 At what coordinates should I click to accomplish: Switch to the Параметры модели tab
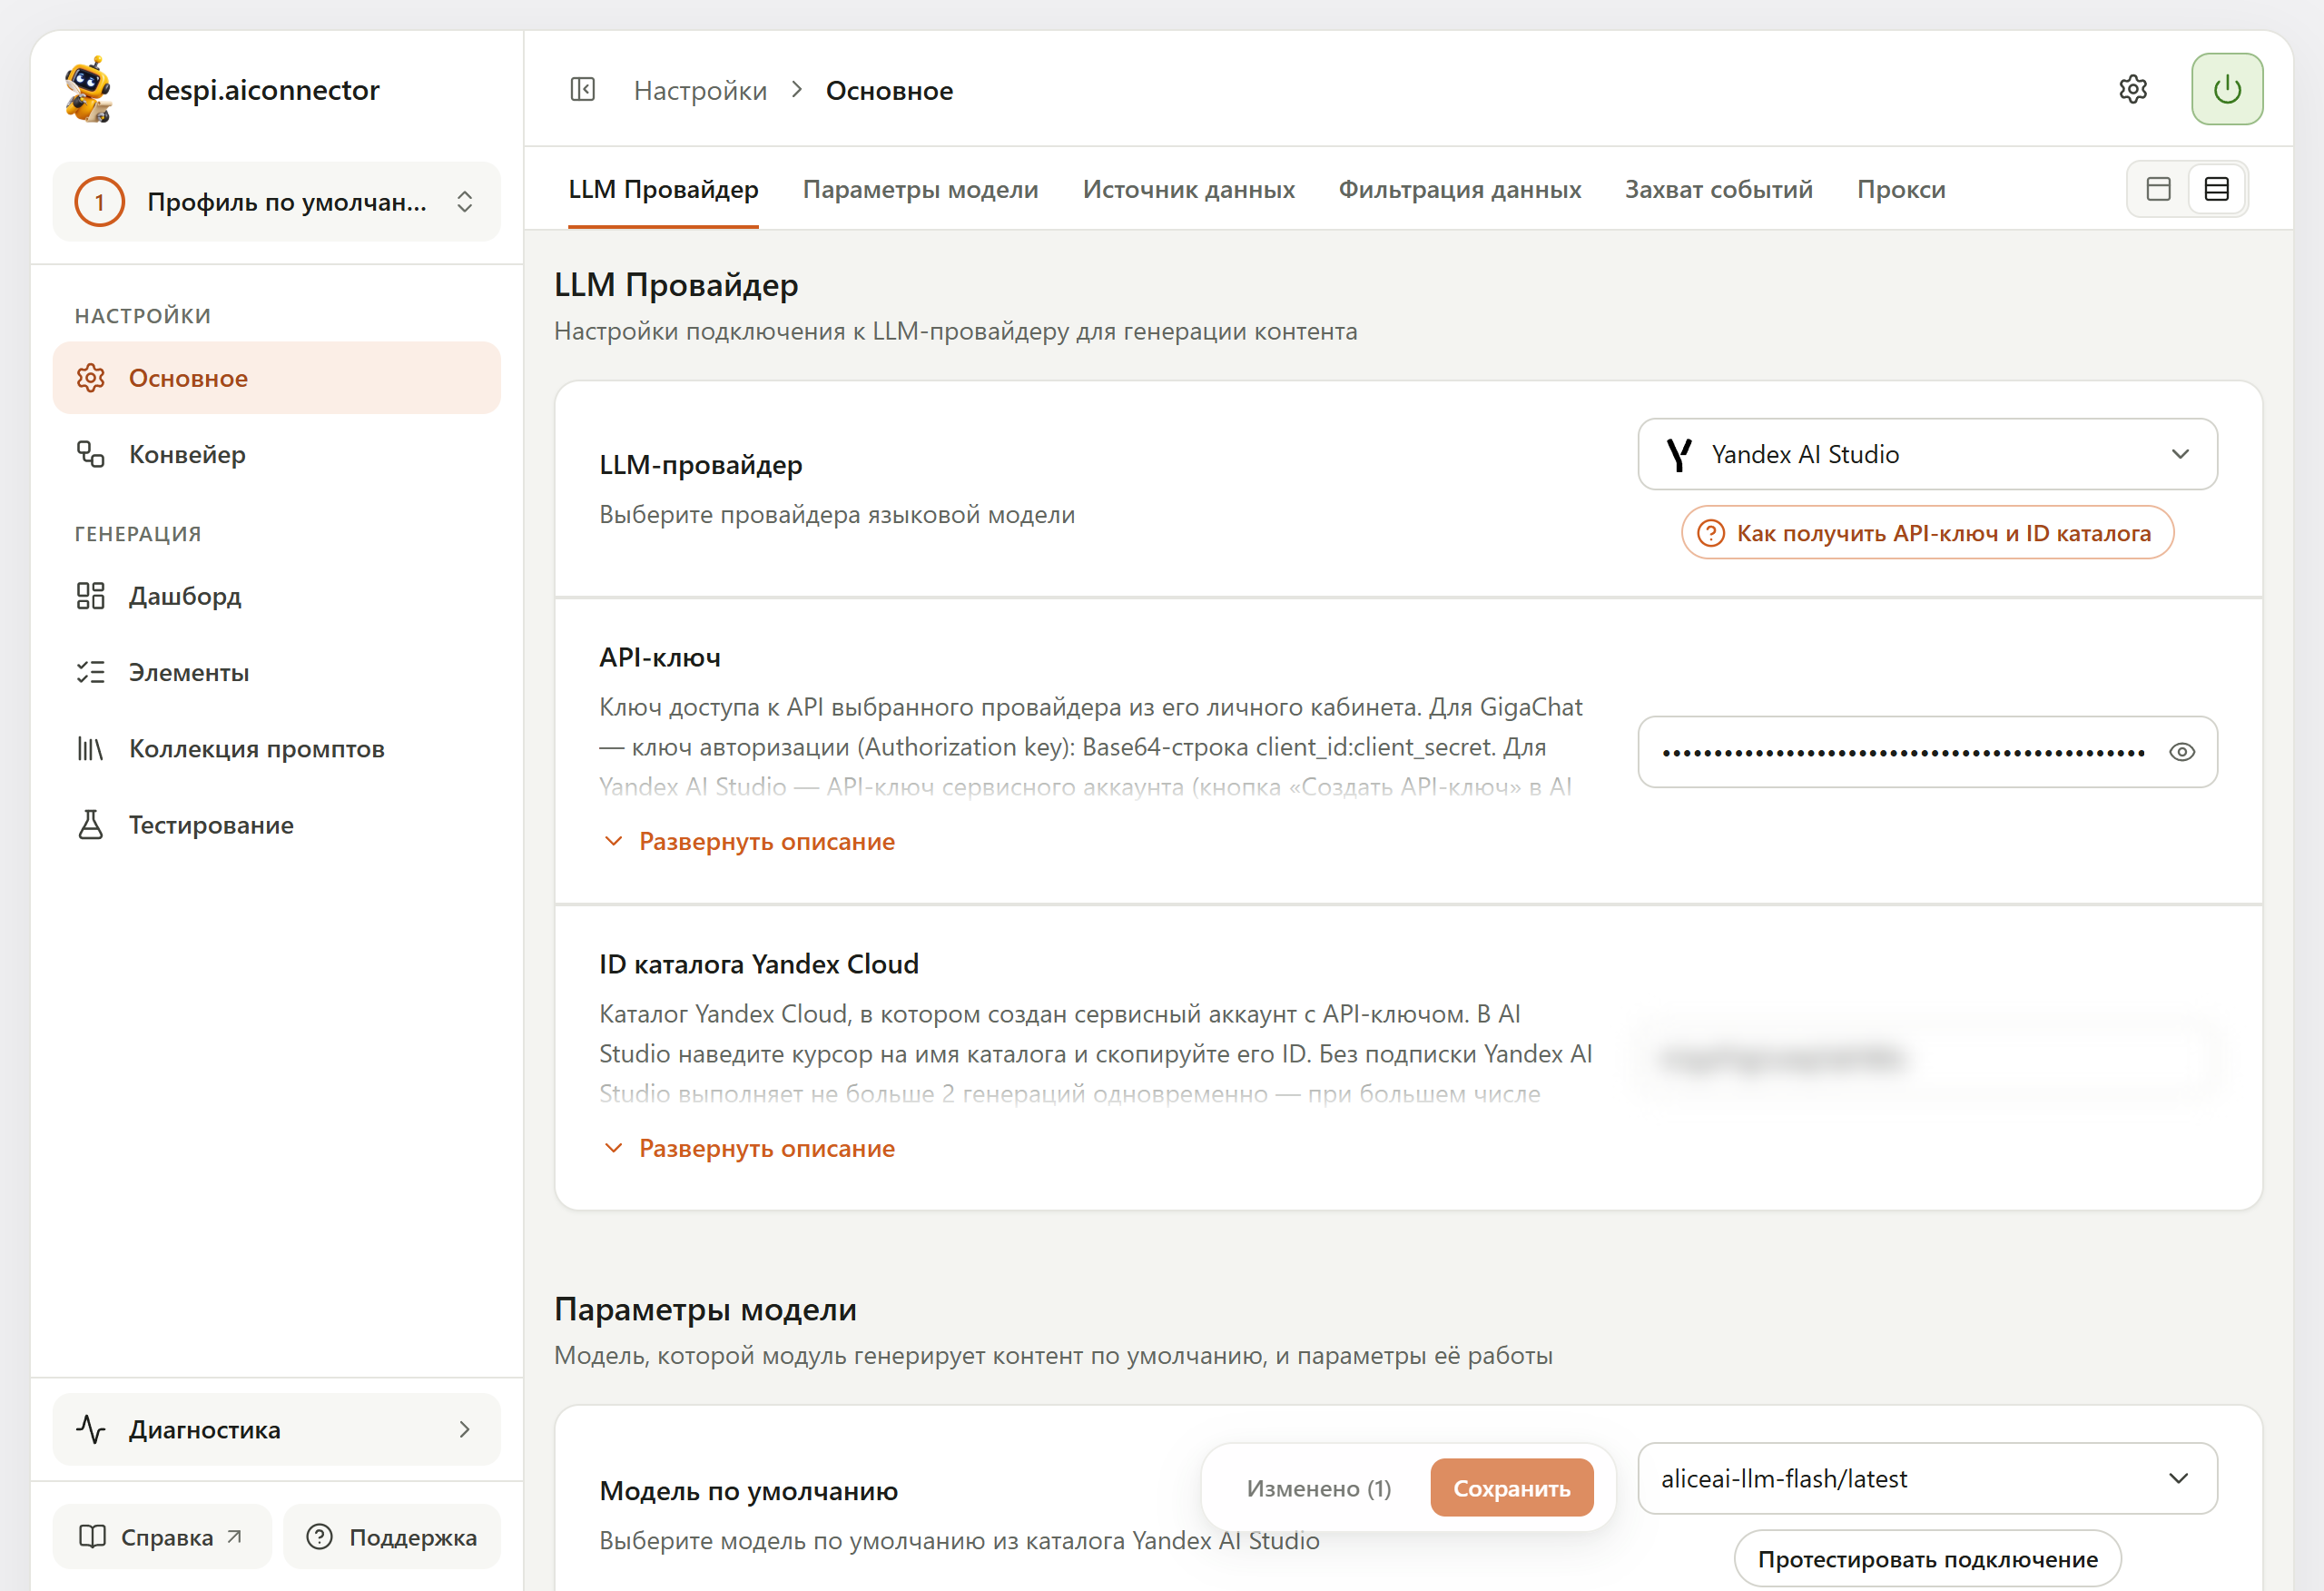[920, 189]
